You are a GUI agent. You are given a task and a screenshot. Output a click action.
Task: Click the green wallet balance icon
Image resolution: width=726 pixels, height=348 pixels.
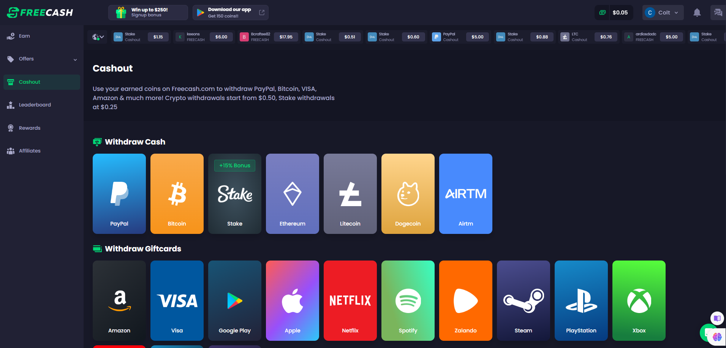[x=602, y=13]
